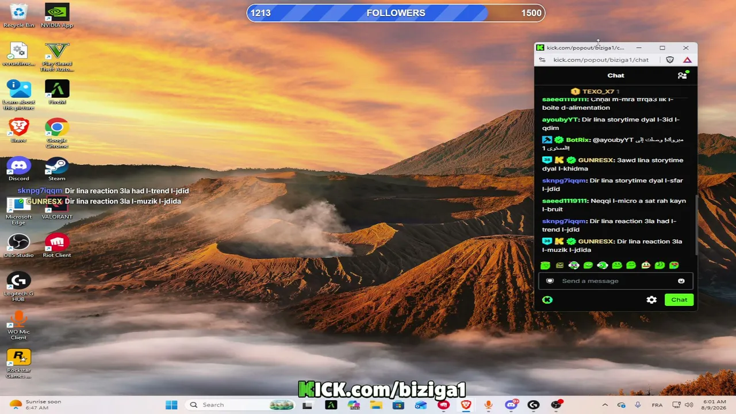
Task: Open the volume tray icon
Action: (688, 405)
